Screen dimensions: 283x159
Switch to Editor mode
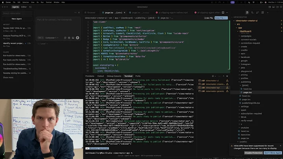(24, 7)
